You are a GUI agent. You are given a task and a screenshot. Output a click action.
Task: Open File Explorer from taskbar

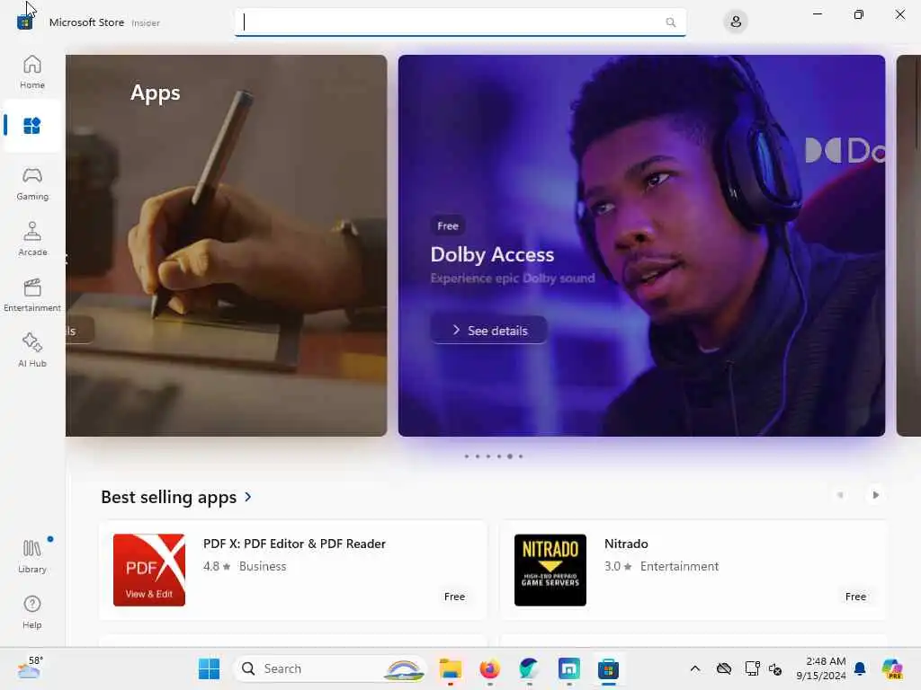[451, 668]
